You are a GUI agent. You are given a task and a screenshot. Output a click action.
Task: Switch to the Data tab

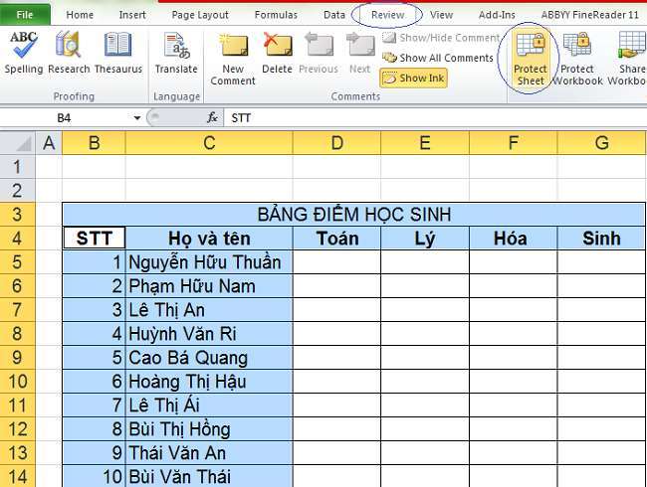point(334,15)
